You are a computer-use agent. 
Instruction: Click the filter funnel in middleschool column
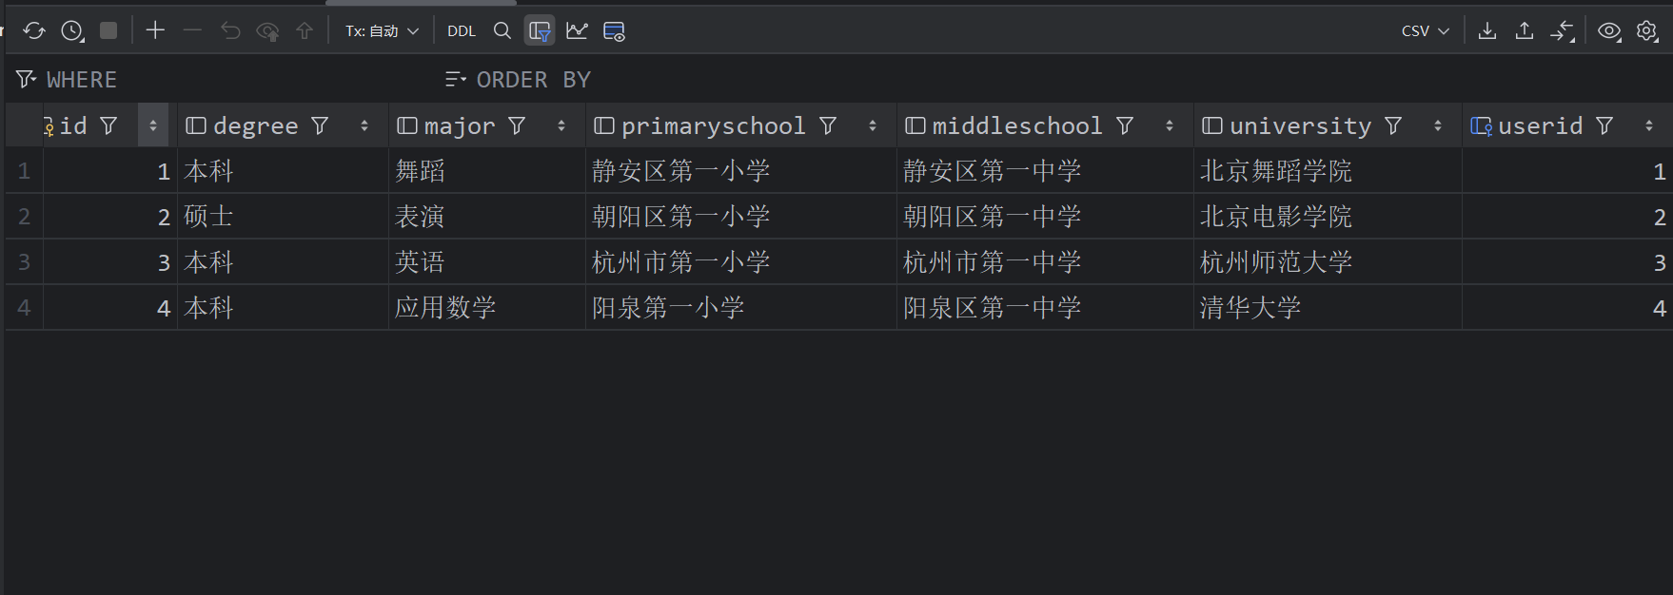coord(1125,125)
